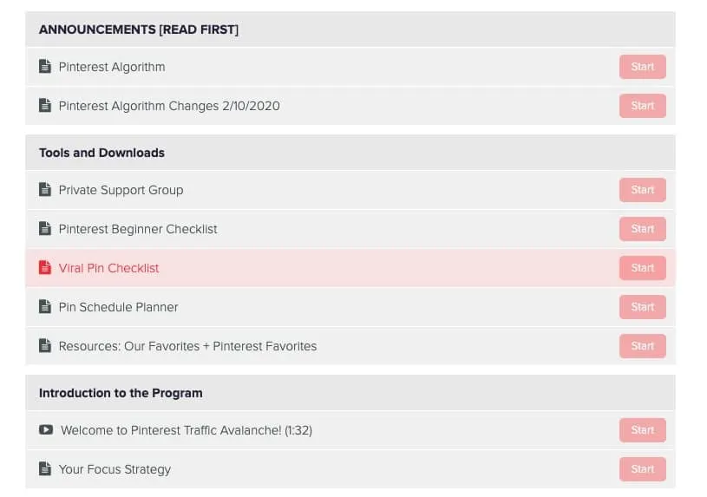The width and height of the screenshot is (707, 497).
Task: Start the Welcome video lesson
Action: [x=643, y=430]
